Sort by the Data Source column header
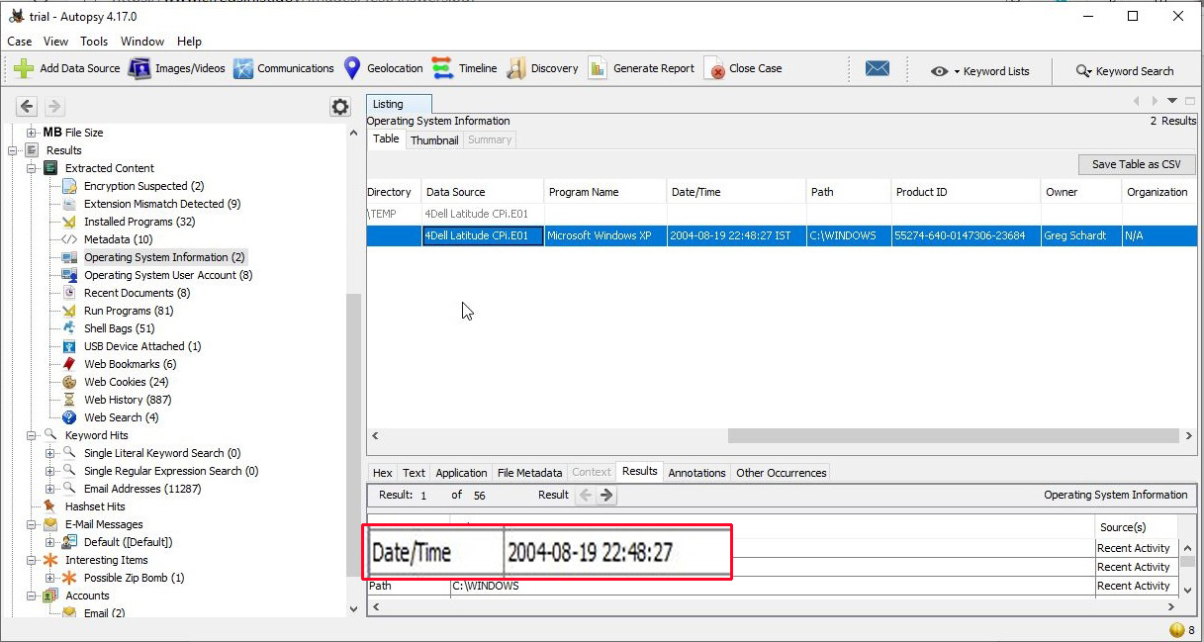The width and height of the screenshot is (1204, 642). tap(483, 192)
